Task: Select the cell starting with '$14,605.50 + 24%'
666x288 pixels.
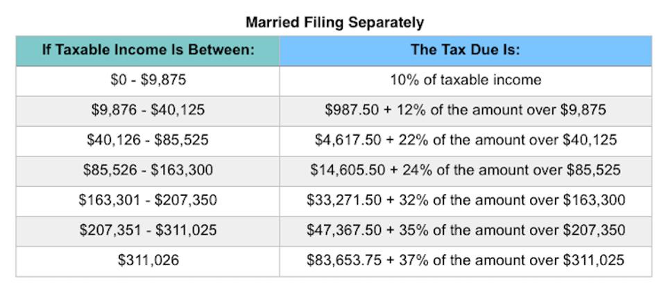Action: [x=466, y=170]
